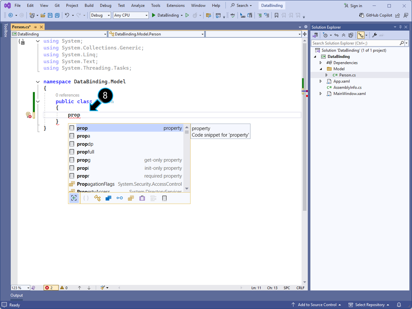Click the Uncomment selected lines icon

click(267, 15)
